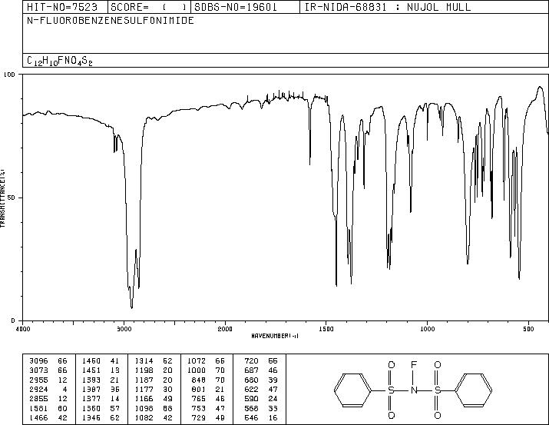Viewport: 549px width, 425px height.
Task: Click the 50 tick label on transmittance axis
Action: (12, 198)
